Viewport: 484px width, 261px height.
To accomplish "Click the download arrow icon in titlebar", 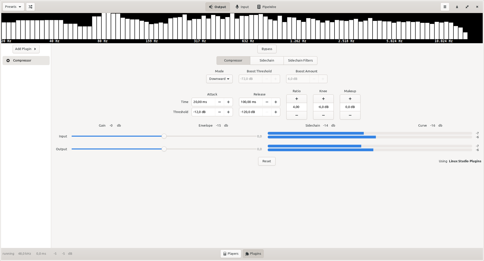I will 457,7.
